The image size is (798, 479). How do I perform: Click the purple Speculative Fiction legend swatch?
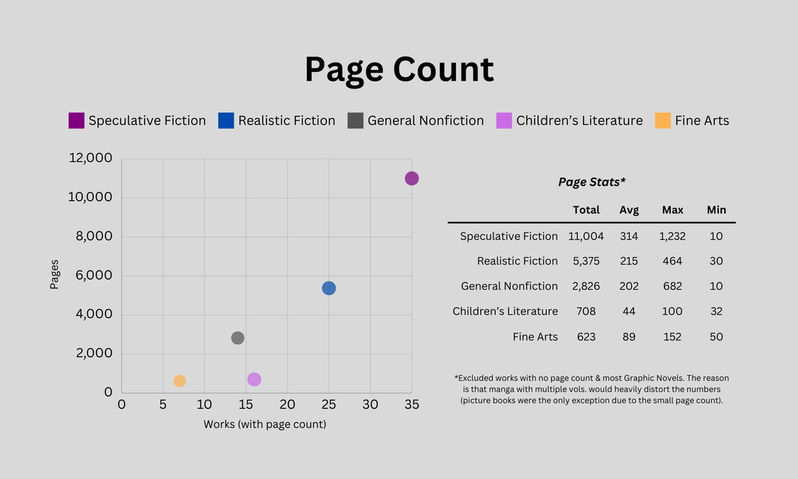coord(76,120)
